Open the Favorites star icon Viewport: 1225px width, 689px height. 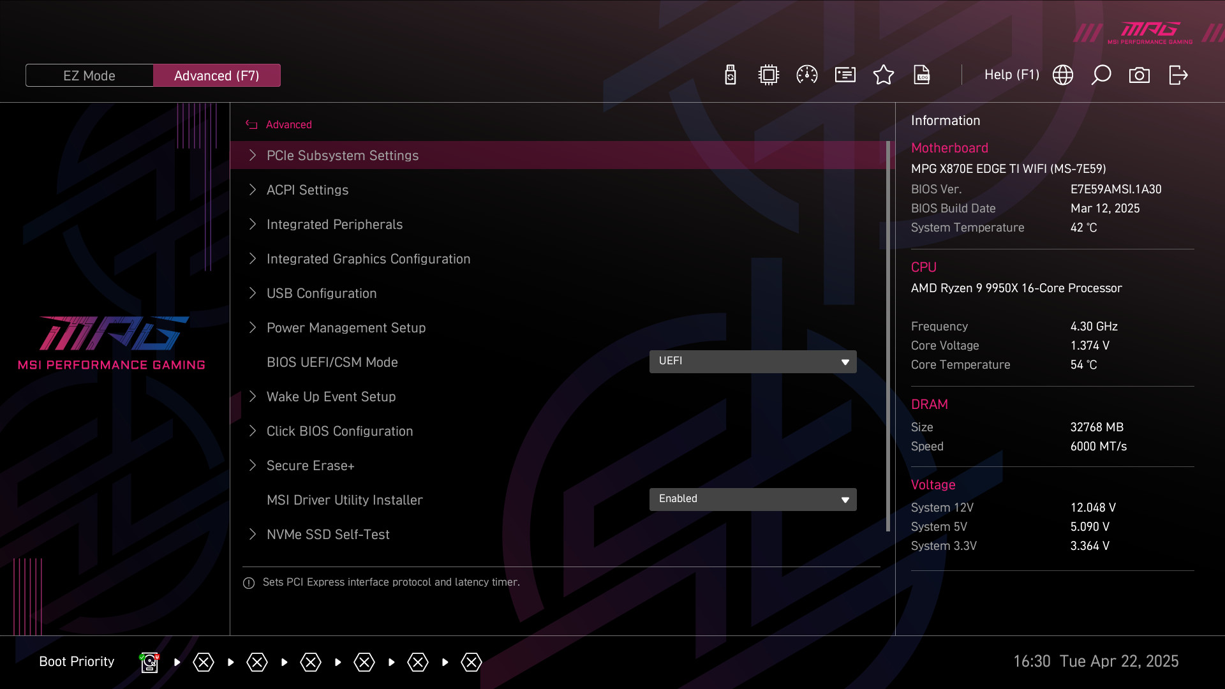point(884,75)
